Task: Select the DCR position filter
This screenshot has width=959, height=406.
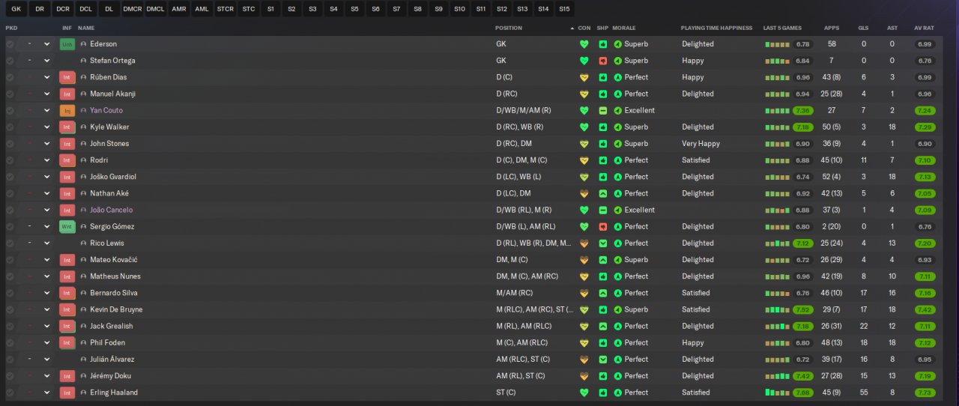Action: point(63,9)
